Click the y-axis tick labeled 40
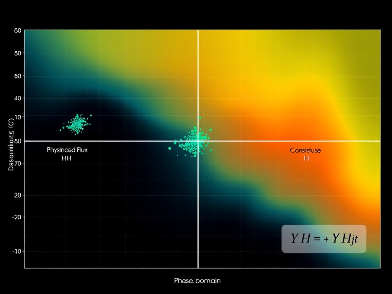The width and height of the screenshot is (392, 294). click(x=17, y=98)
